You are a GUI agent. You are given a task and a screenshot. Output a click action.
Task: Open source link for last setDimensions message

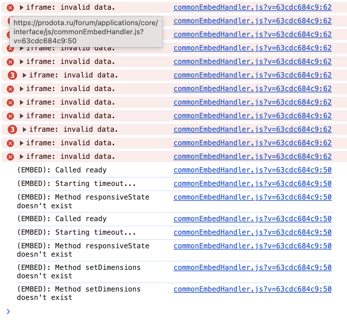252,289
